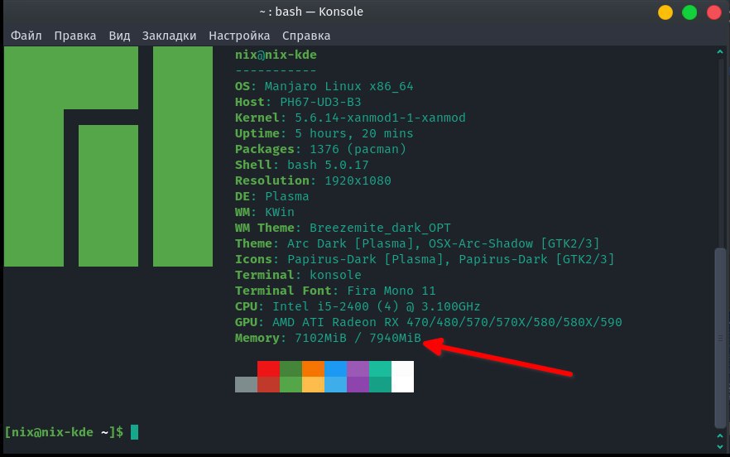Click the Terminal Font: Fira Mono 11 line

[x=335, y=291]
